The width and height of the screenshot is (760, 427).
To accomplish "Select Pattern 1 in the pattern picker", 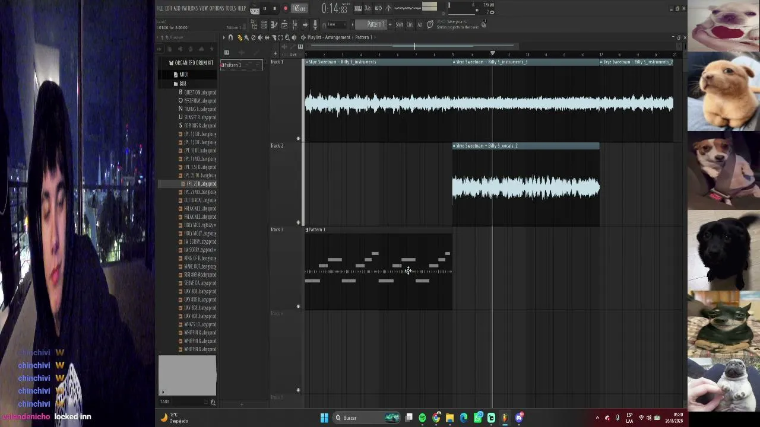I will (x=241, y=65).
